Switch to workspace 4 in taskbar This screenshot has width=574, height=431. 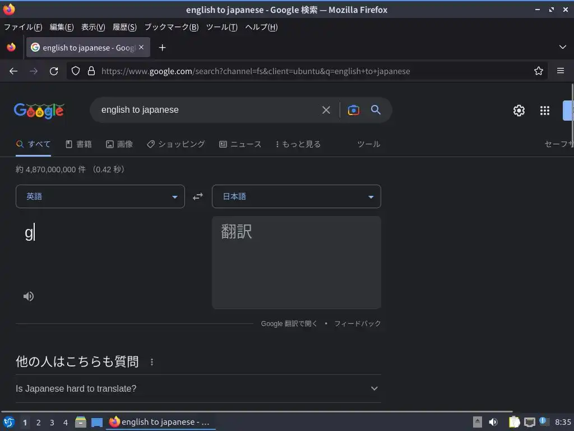tap(66, 423)
